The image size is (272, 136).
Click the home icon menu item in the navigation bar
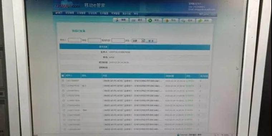pos(59,13)
